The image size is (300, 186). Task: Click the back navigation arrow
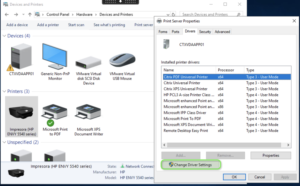click(6, 14)
